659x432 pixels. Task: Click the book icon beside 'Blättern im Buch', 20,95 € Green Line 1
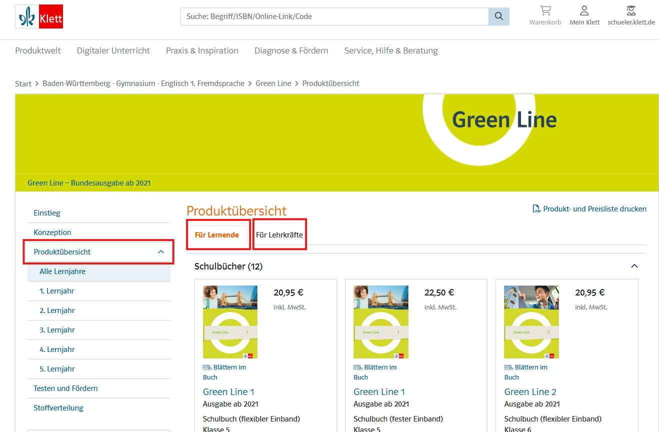207,367
